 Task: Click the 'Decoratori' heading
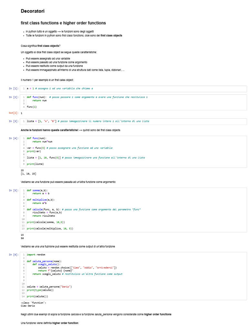(x=33, y=11)
